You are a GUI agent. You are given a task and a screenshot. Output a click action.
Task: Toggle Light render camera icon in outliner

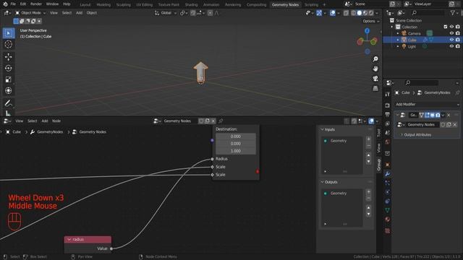tap(458, 46)
